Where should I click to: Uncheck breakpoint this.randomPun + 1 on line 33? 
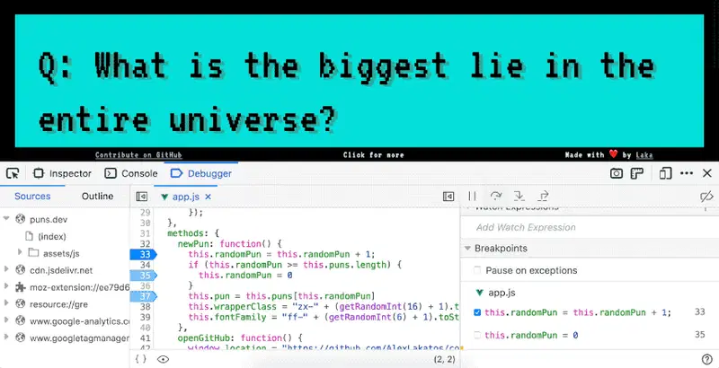(x=477, y=312)
